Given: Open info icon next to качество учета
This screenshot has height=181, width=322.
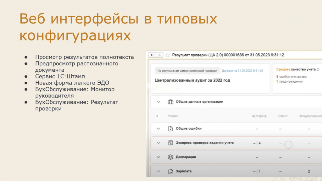Looking at the screenshot, I should (x=318, y=69).
